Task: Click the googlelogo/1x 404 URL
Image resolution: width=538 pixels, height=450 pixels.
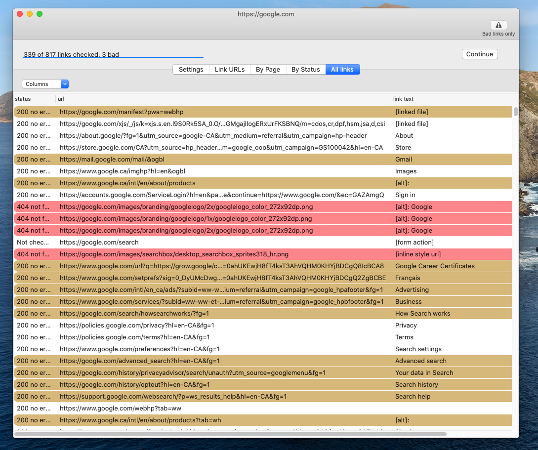Action: [186, 218]
